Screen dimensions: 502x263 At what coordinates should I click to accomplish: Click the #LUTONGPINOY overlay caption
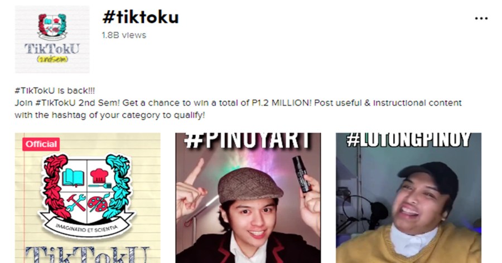(408, 140)
